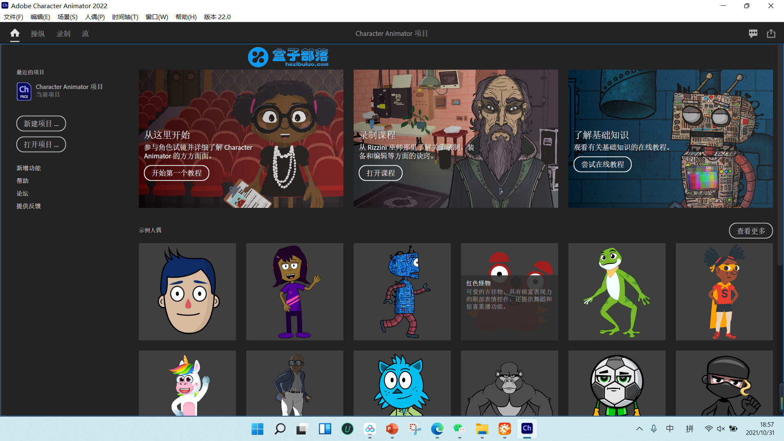The image size is (784, 441).
Task: Open the 新增功能 link
Action: [x=29, y=168]
